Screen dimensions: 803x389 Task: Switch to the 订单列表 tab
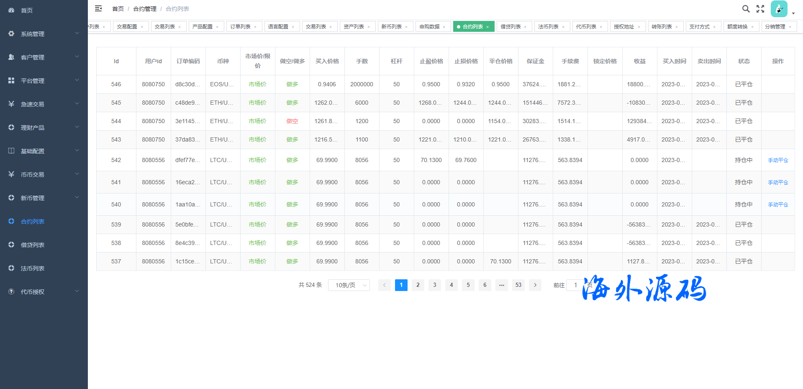240,27
